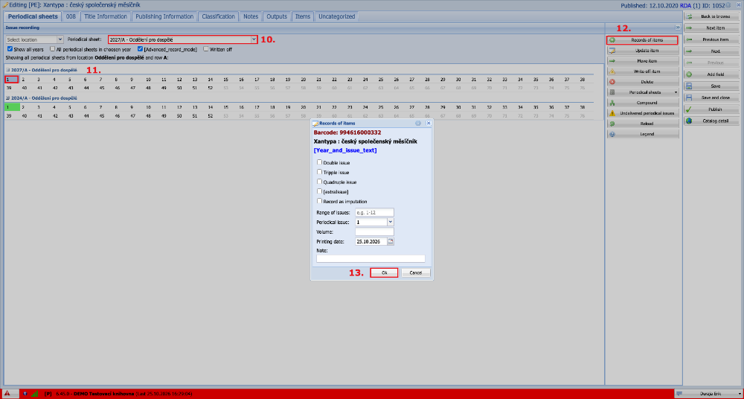The image size is (744, 399).
Task: Select the Write-off item warning icon
Action: click(612, 71)
